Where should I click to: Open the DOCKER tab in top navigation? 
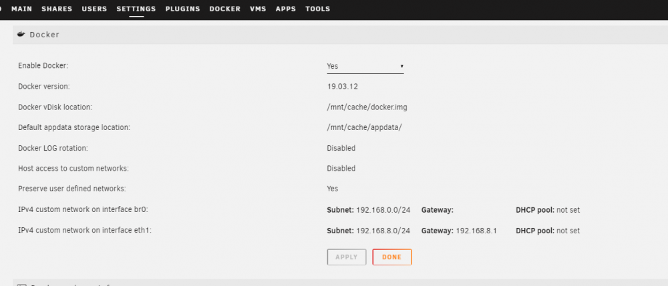coord(225,9)
